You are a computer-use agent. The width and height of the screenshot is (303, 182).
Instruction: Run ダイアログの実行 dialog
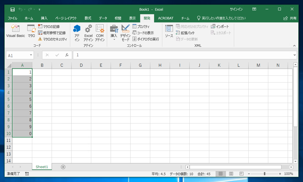pyautogui.click(x=146, y=39)
